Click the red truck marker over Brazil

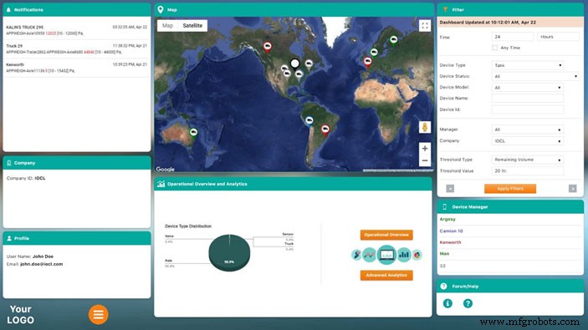(325, 130)
